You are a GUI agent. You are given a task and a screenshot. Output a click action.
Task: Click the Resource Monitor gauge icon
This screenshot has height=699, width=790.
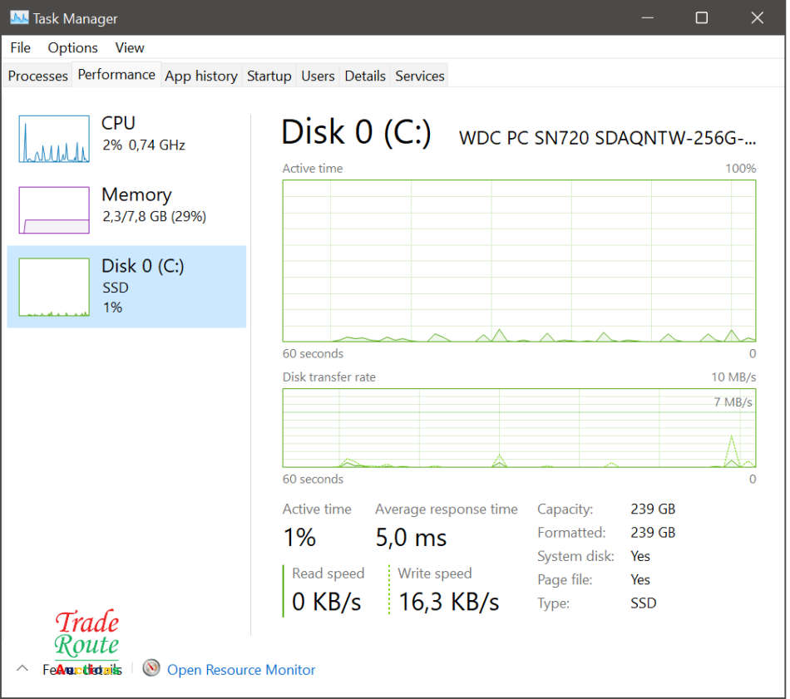pos(151,668)
